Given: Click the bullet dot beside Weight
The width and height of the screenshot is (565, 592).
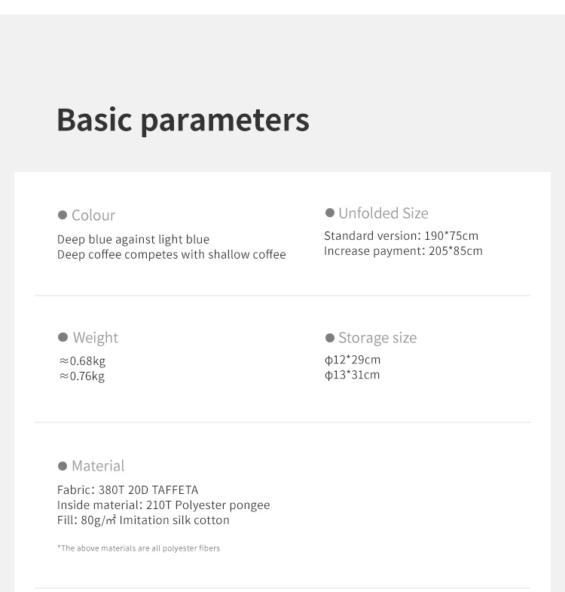Looking at the screenshot, I should pos(63,337).
